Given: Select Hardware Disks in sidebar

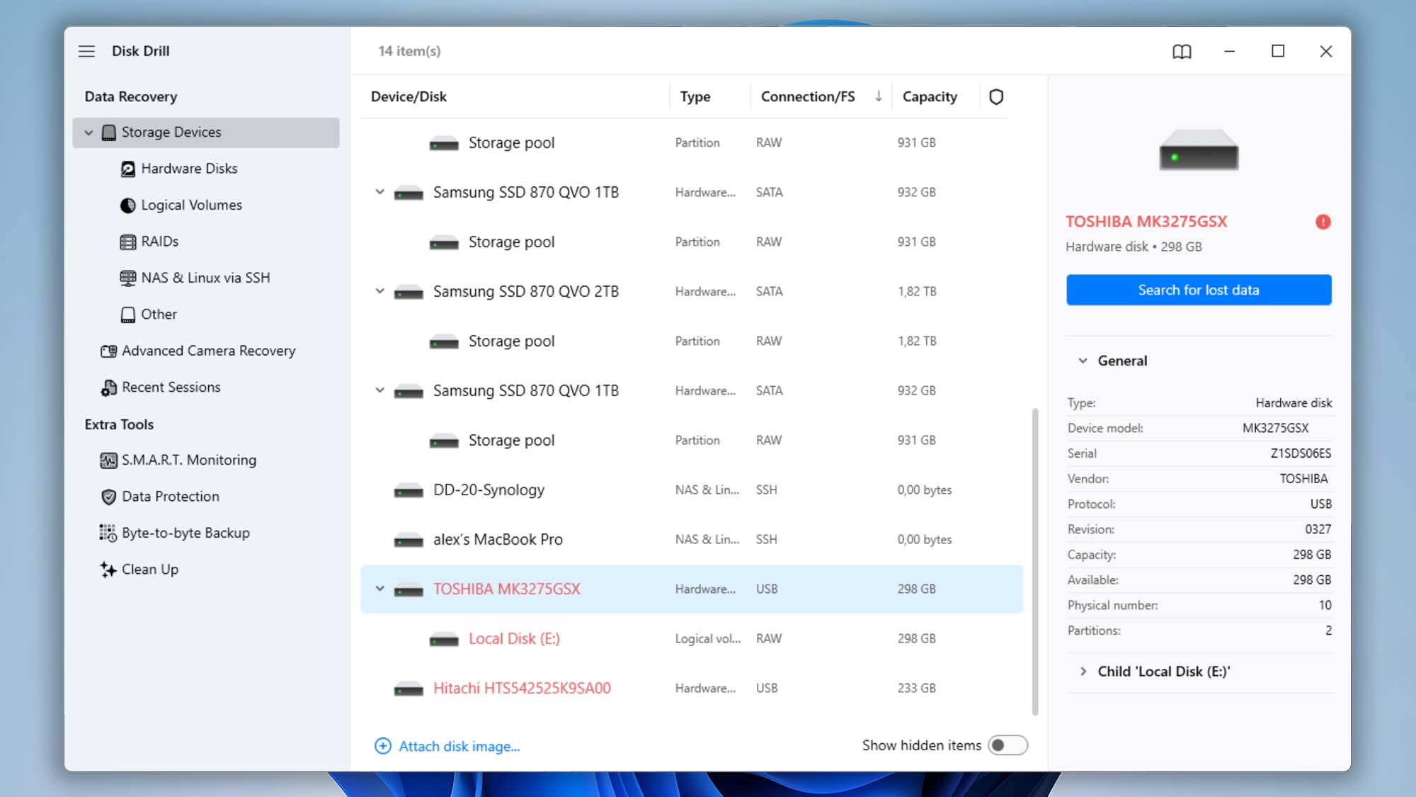Looking at the screenshot, I should pyautogui.click(x=189, y=169).
